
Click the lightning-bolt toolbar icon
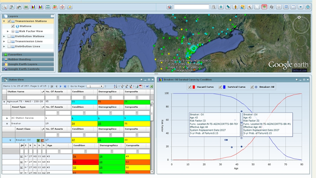point(69,7)
